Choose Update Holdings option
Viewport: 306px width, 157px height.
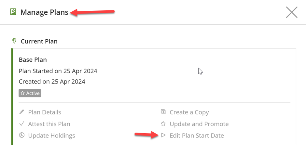click(51, 136)
